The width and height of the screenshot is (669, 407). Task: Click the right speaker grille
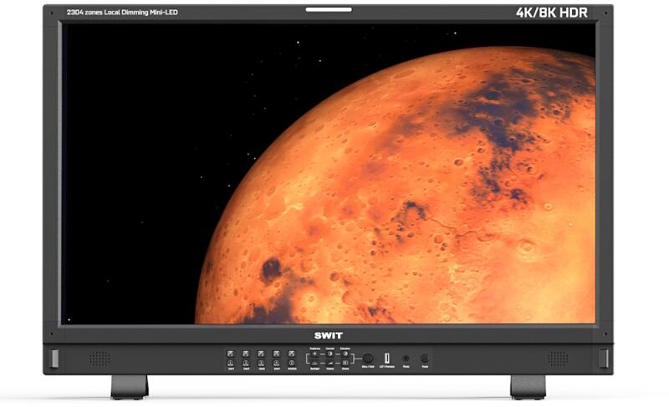click(557, 358)
